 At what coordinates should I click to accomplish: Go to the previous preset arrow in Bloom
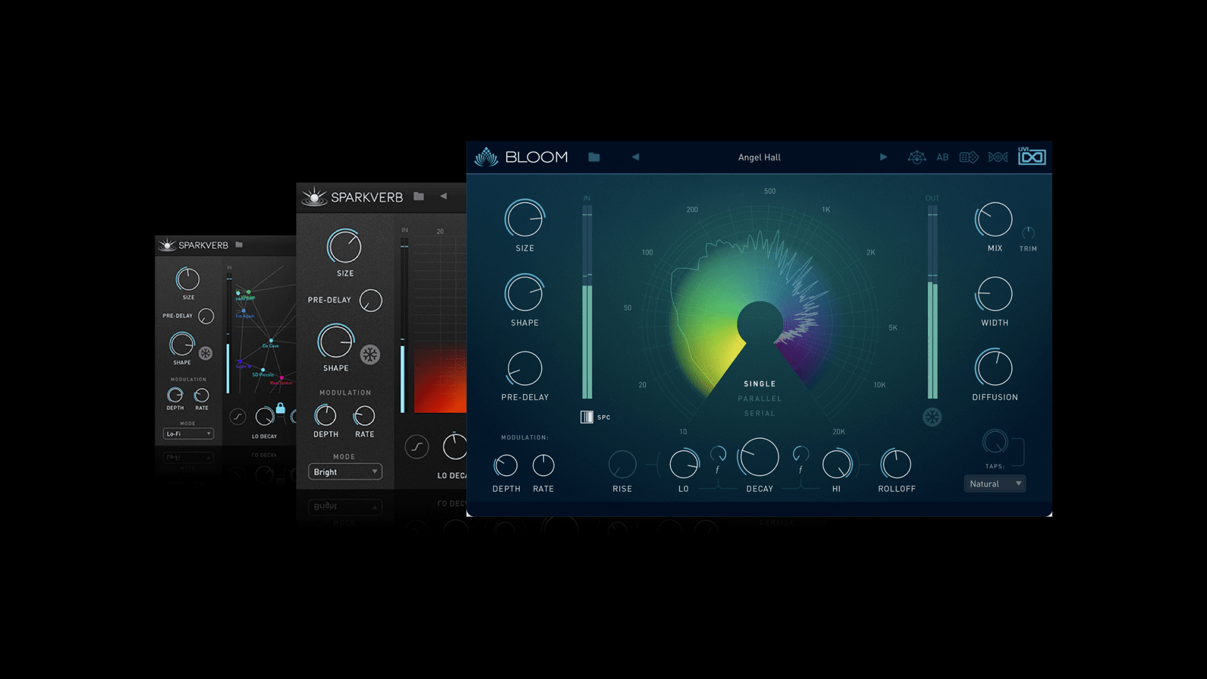(x=636, y=157)
